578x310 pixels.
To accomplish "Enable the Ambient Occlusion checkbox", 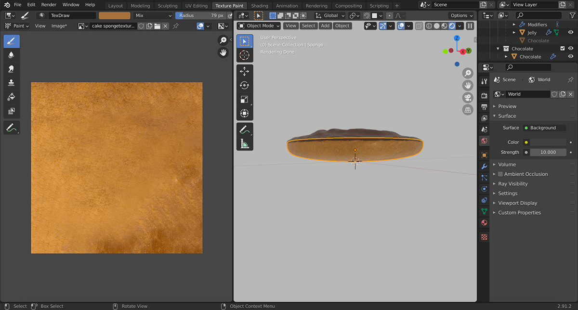I will coord(500,174).
